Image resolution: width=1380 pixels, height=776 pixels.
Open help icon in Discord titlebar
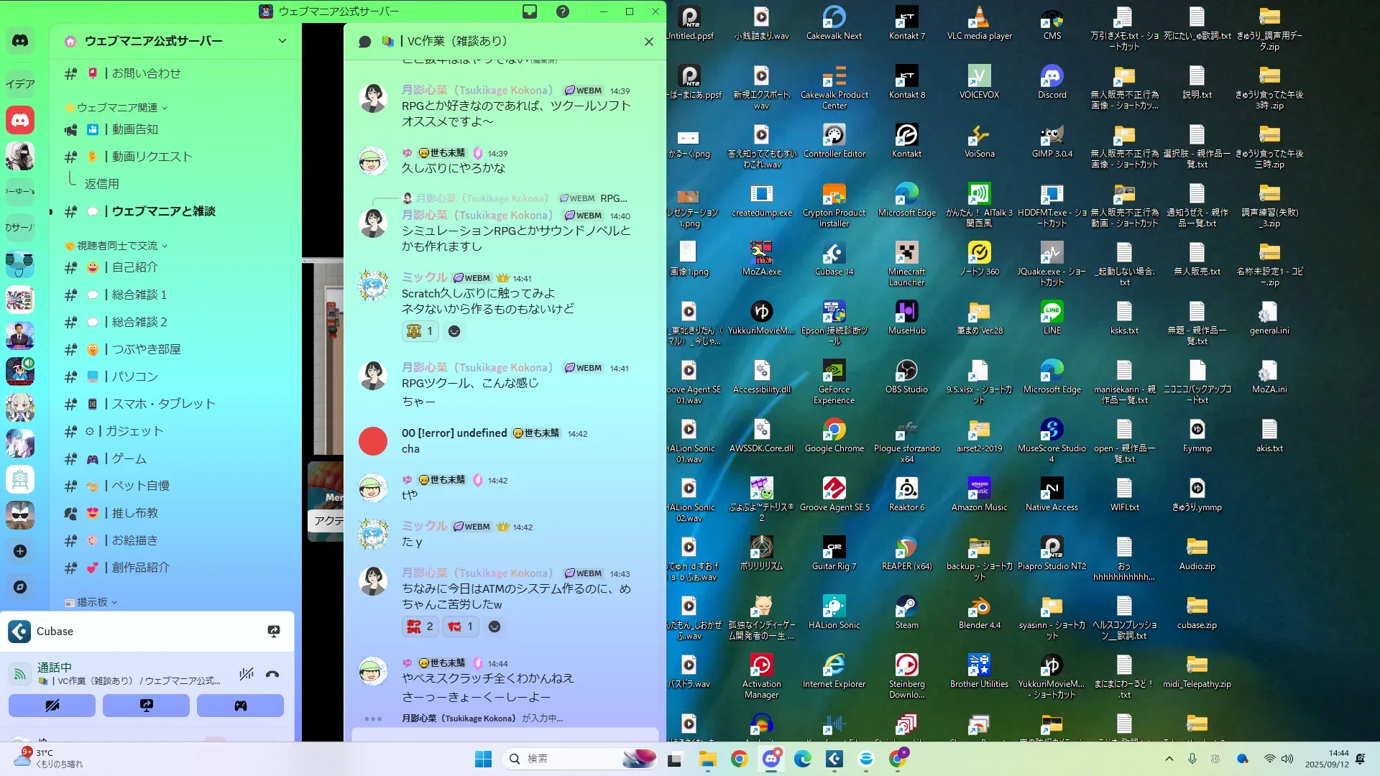click(x=563, y=11)
